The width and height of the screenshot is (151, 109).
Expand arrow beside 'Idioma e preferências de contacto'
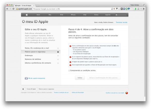pos(58,63)
